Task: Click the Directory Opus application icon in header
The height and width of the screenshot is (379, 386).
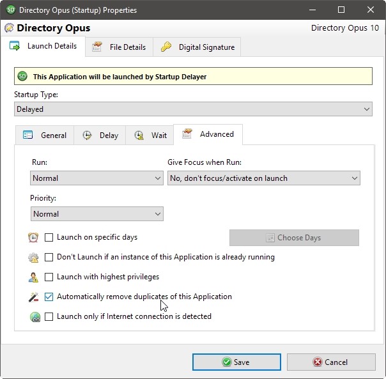Action: 9,28
